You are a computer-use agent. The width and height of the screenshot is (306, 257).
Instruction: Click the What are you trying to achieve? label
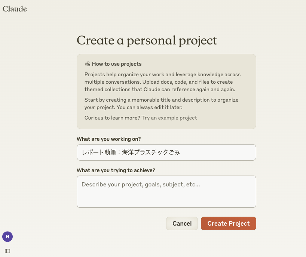[x=116, y=170]
